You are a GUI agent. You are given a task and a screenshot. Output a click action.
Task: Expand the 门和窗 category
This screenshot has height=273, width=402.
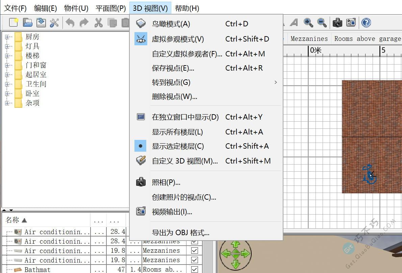click(7, 65)
